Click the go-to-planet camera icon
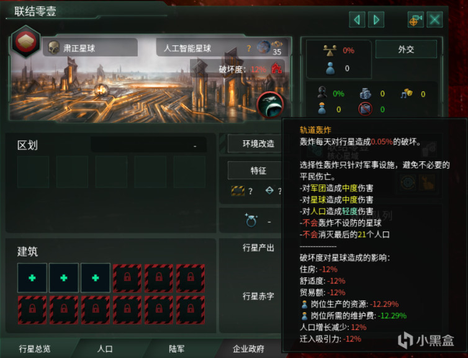Image resolution: width=468 pixels, height=358 pixels. (416, 20)
